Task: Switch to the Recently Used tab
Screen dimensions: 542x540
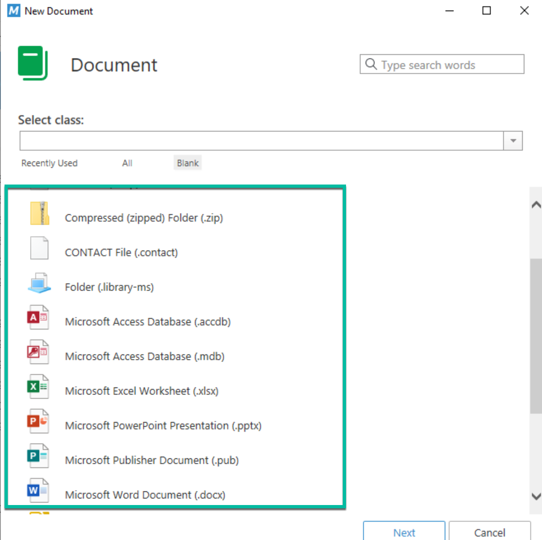Action: pos(49,163)
